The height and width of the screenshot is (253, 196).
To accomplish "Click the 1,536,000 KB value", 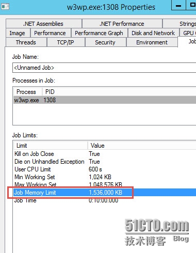I will [x=105, y=193].
